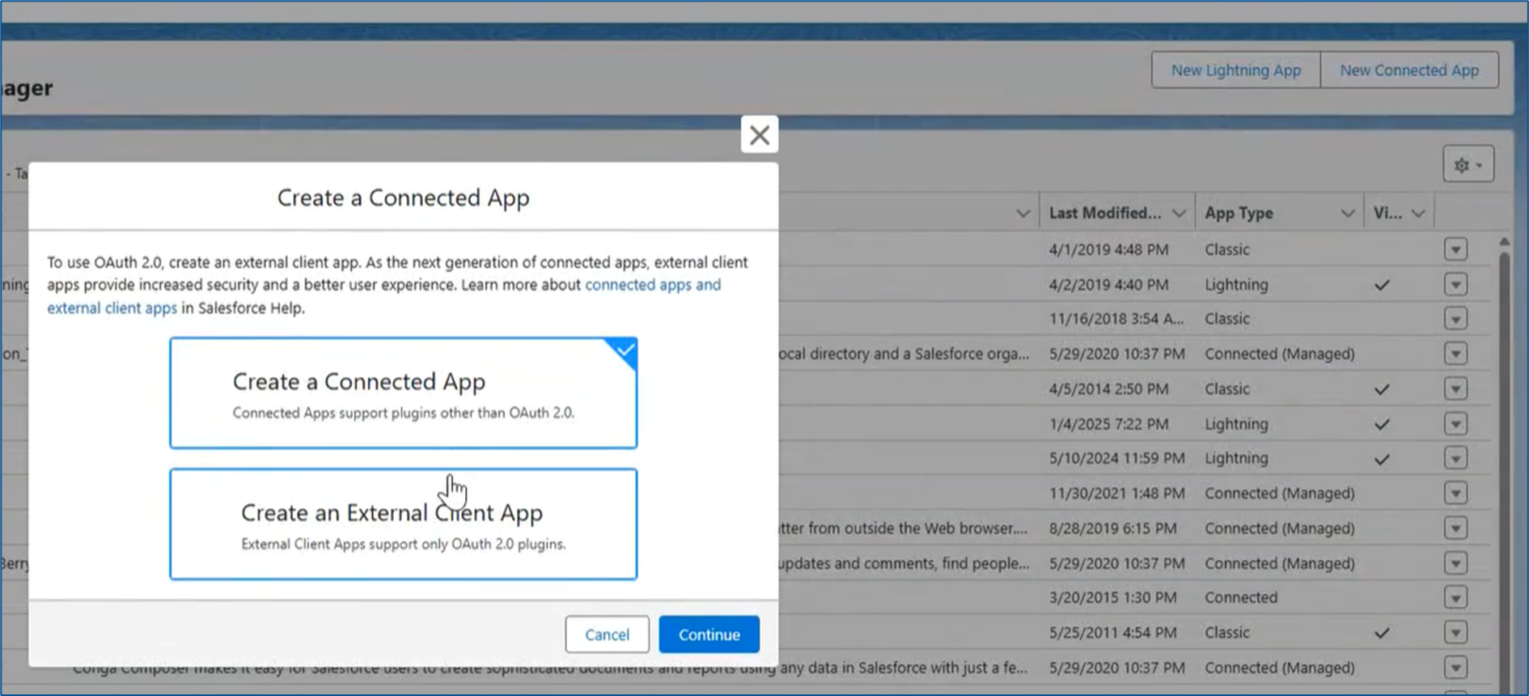Select Create a Connected App option
This screenshot has height=696, width=1529.
[403, 393]
